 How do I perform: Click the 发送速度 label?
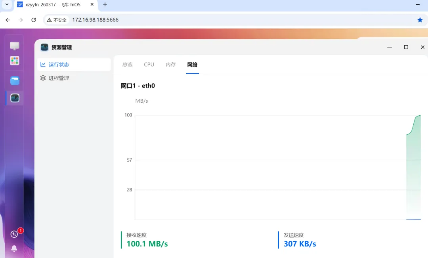[x=294, y=235]
